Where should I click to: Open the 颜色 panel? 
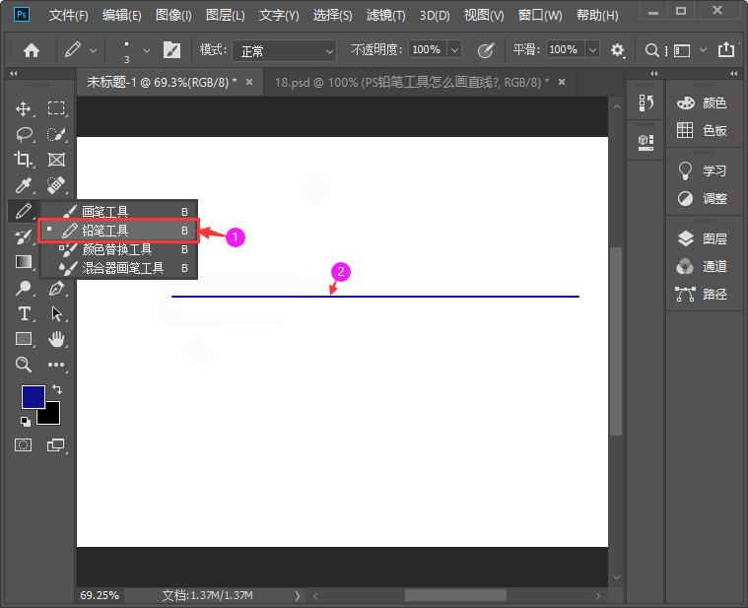point(702,103)
